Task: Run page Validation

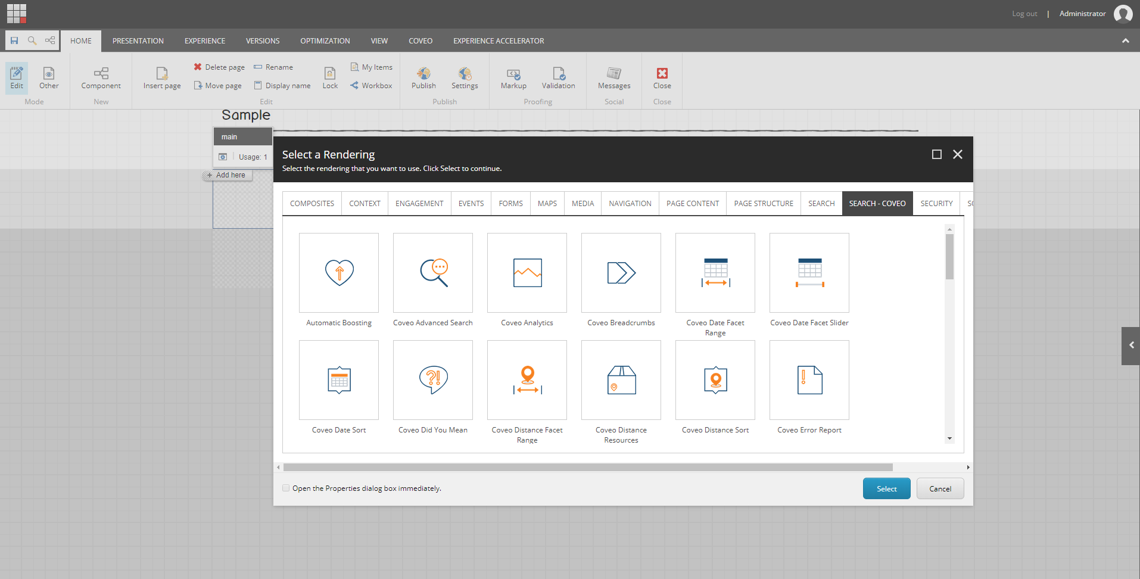Action: pos(557,79)
